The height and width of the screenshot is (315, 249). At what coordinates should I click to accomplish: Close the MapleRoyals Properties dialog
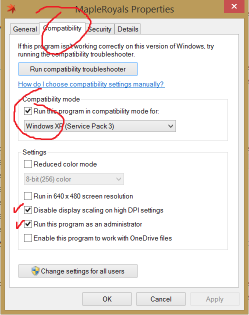pos(234,6)
